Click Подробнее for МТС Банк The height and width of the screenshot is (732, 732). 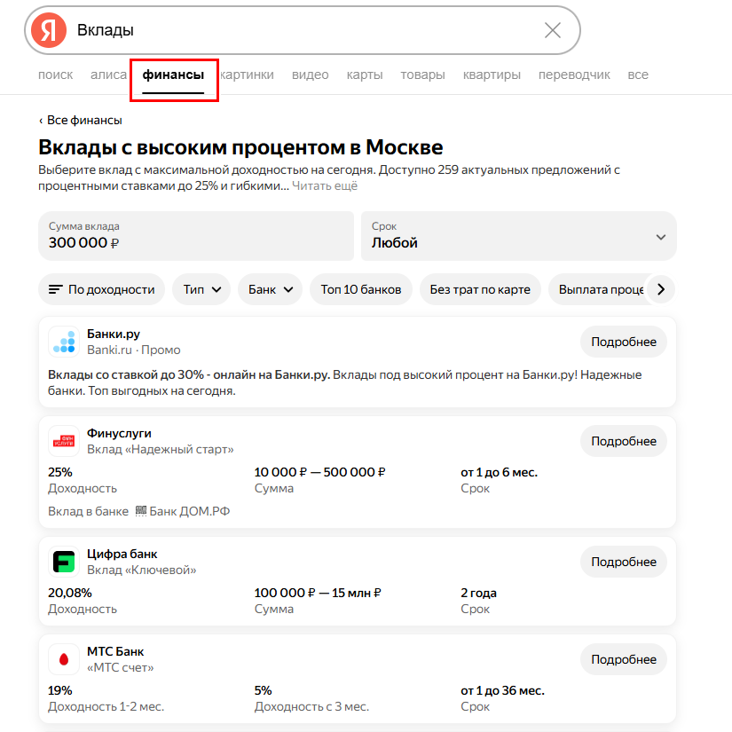tap(624, 659)
